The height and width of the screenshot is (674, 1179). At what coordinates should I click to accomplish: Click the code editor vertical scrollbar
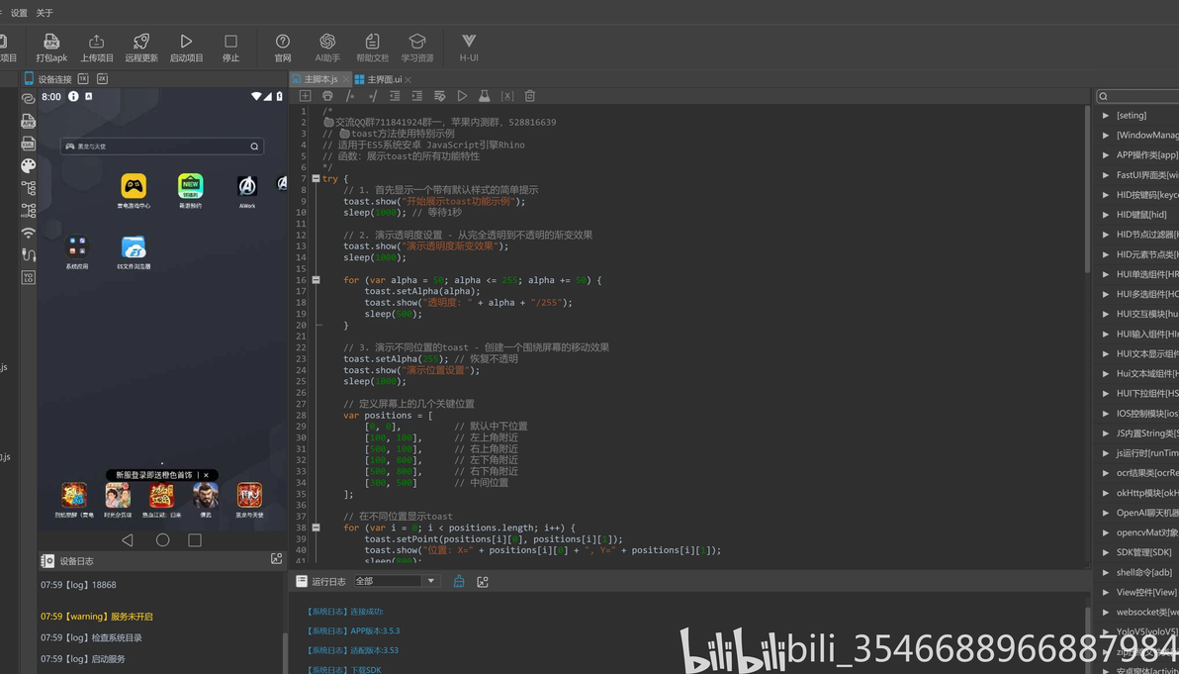(x=1086, y=190)
